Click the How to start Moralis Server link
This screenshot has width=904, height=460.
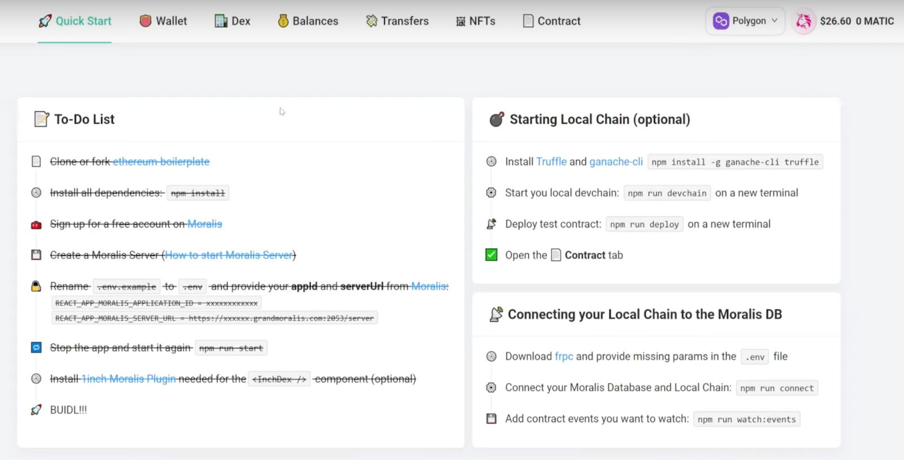(229, 255)
